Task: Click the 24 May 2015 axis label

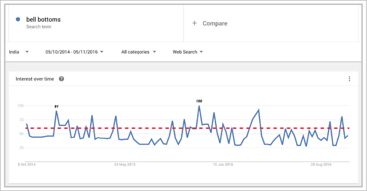Action: pos(125,165)
